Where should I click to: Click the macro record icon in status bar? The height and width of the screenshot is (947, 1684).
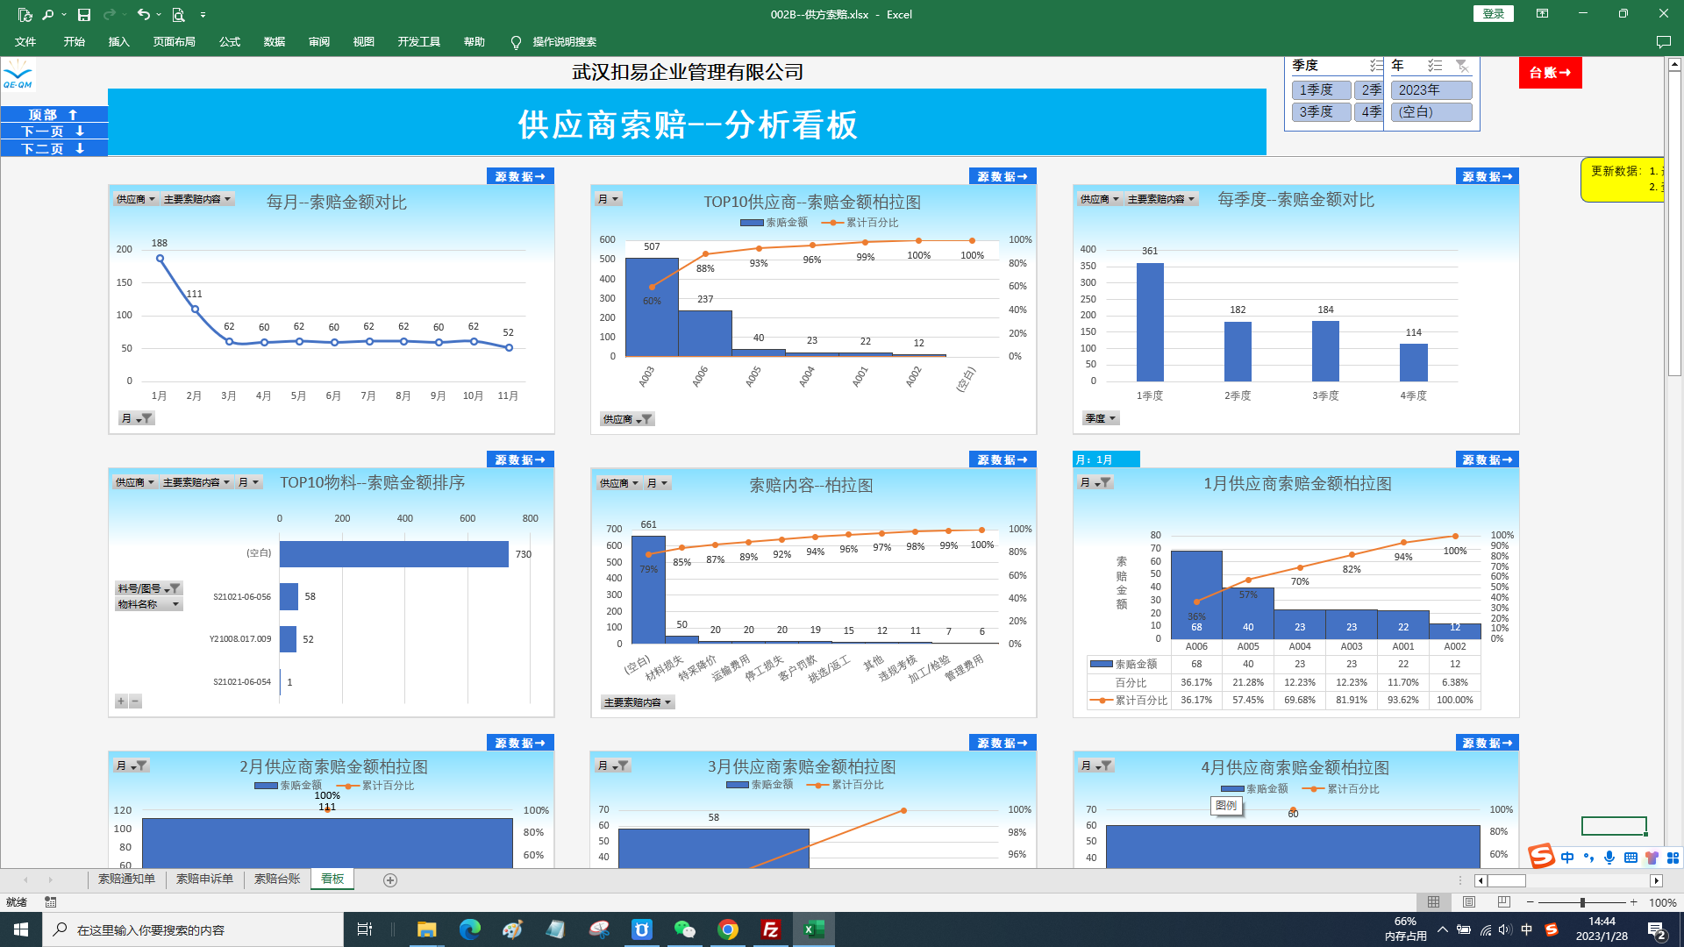tap(51, 902)
